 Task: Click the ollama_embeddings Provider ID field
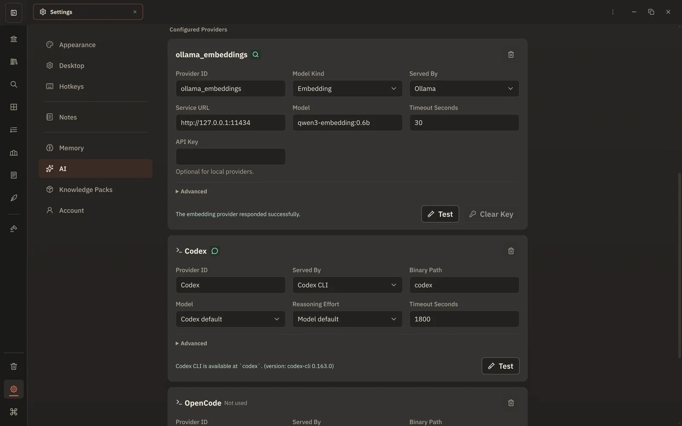tap(230, 89)
